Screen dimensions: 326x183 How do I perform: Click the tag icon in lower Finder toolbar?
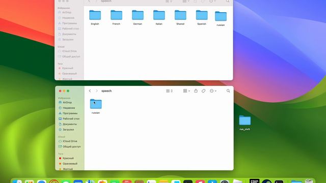[x=204, y=91]
